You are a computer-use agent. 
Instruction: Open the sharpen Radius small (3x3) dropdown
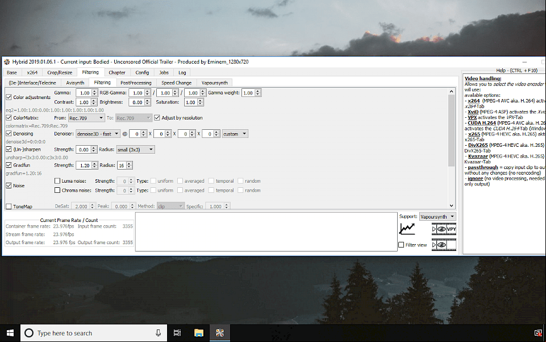(135, 150)
